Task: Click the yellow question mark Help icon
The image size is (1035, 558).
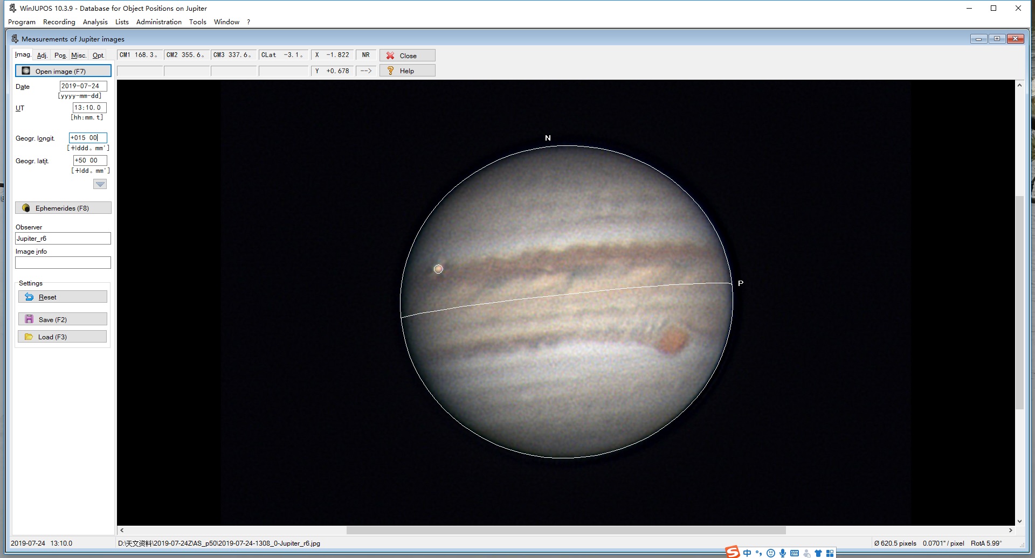Action: (390, 71)
